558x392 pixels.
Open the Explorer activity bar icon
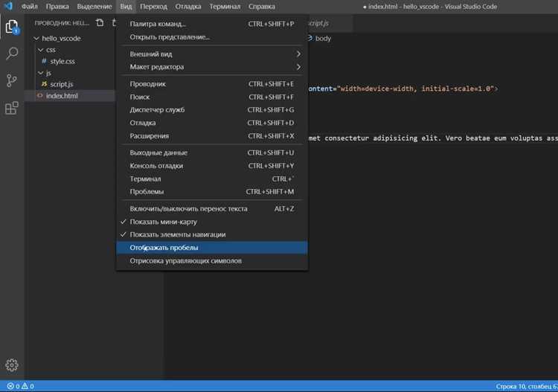(12, 27)
